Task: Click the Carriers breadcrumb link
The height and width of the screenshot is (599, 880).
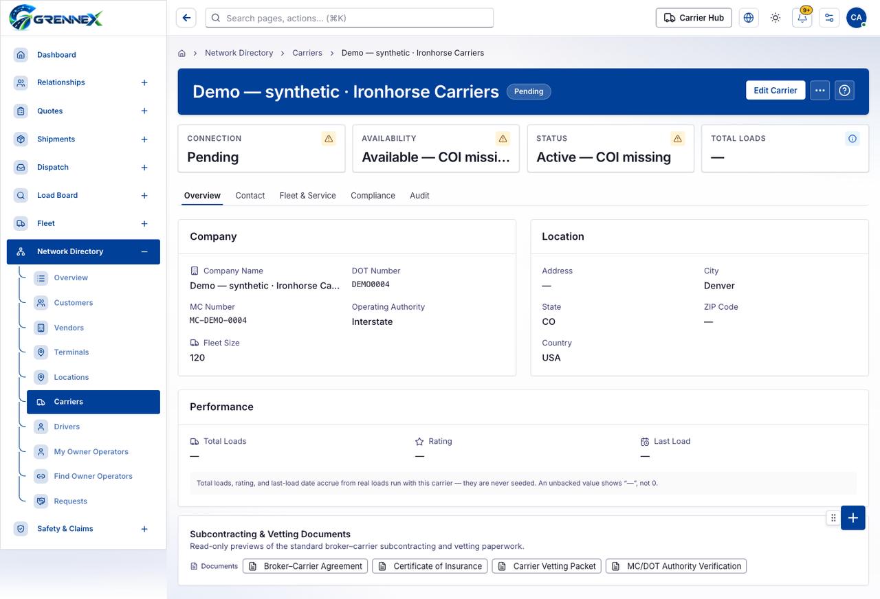Action: [307, 53]
